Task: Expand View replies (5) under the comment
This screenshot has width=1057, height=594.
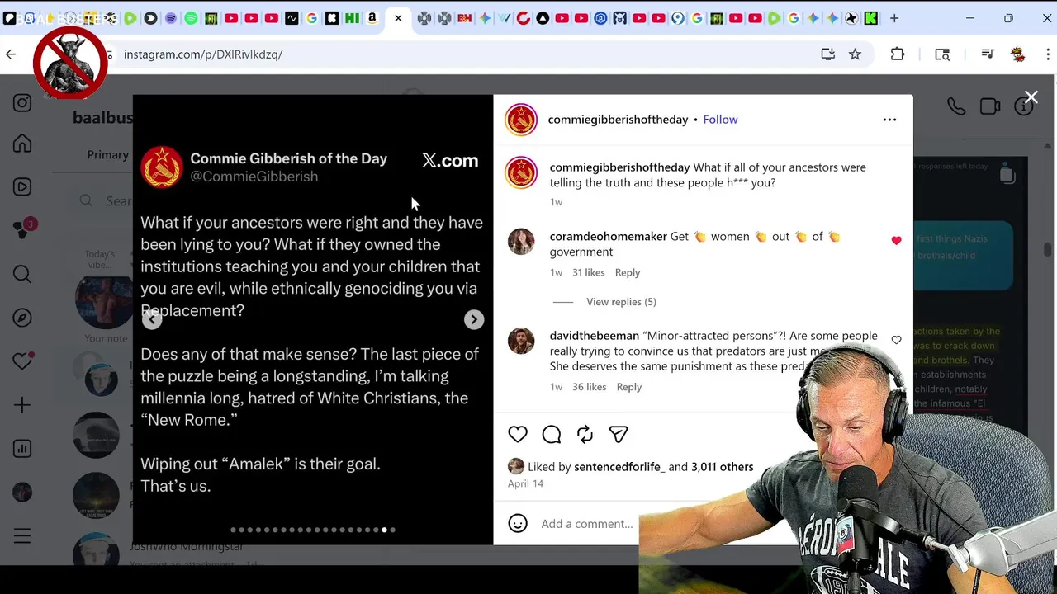Action: (x=621, y=302)
